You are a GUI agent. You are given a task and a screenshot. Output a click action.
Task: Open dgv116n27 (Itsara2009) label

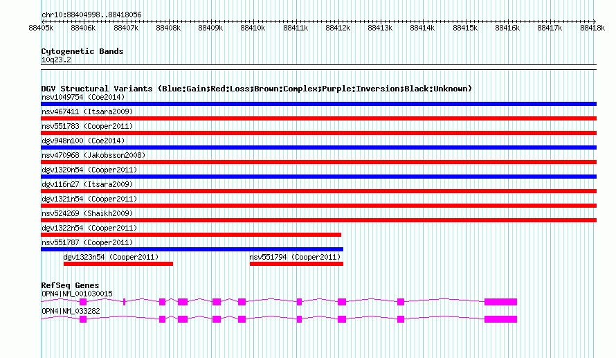pyautogui.click(x=87, y=184)
